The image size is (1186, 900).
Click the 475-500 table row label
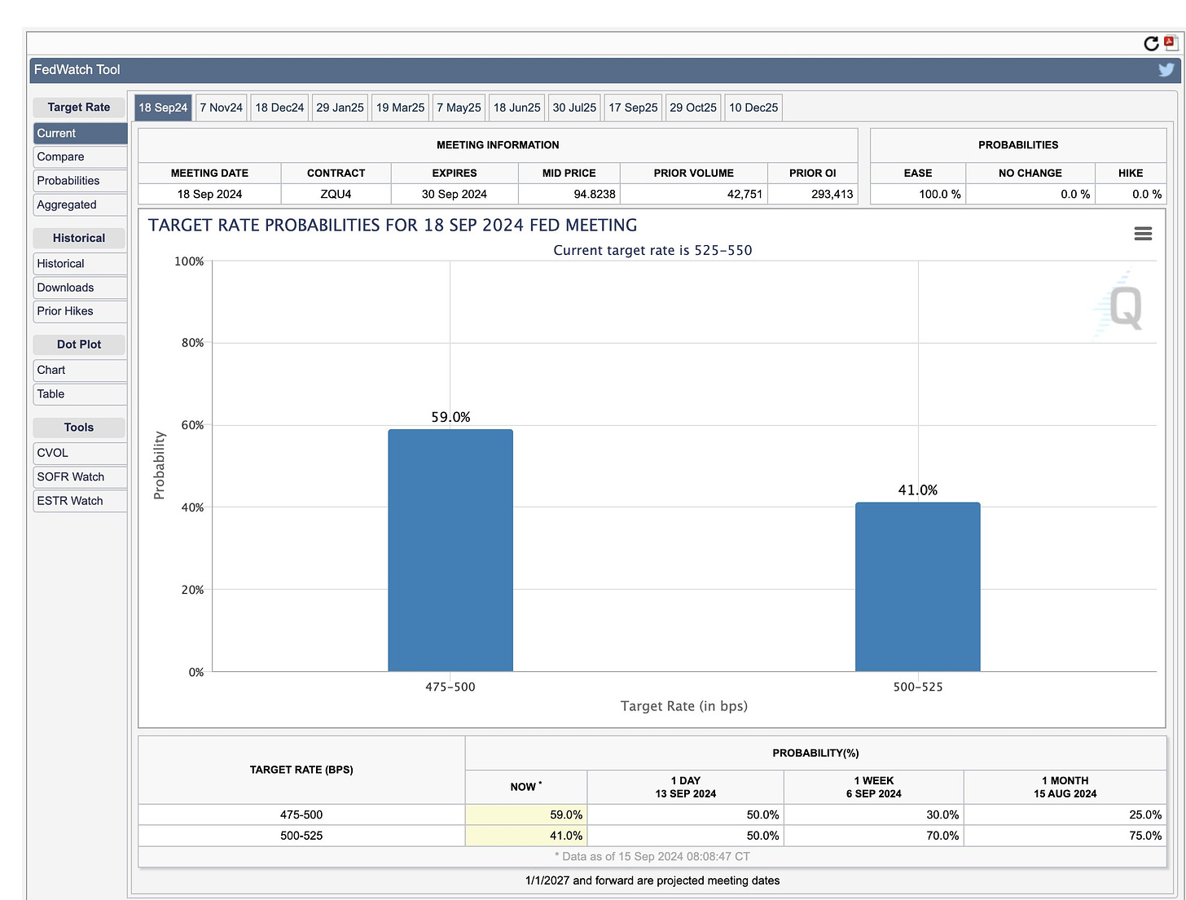tap(301, 814)
